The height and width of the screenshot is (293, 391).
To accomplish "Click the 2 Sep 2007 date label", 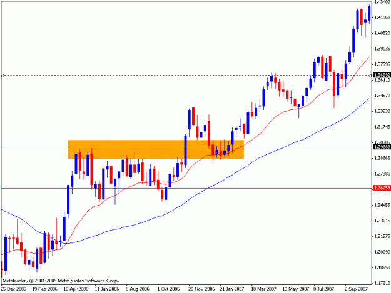I will (356, 289).
